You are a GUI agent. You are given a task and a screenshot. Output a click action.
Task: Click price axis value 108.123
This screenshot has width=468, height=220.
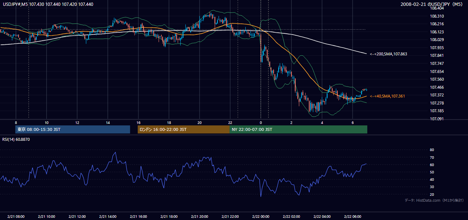pos(437,32)
